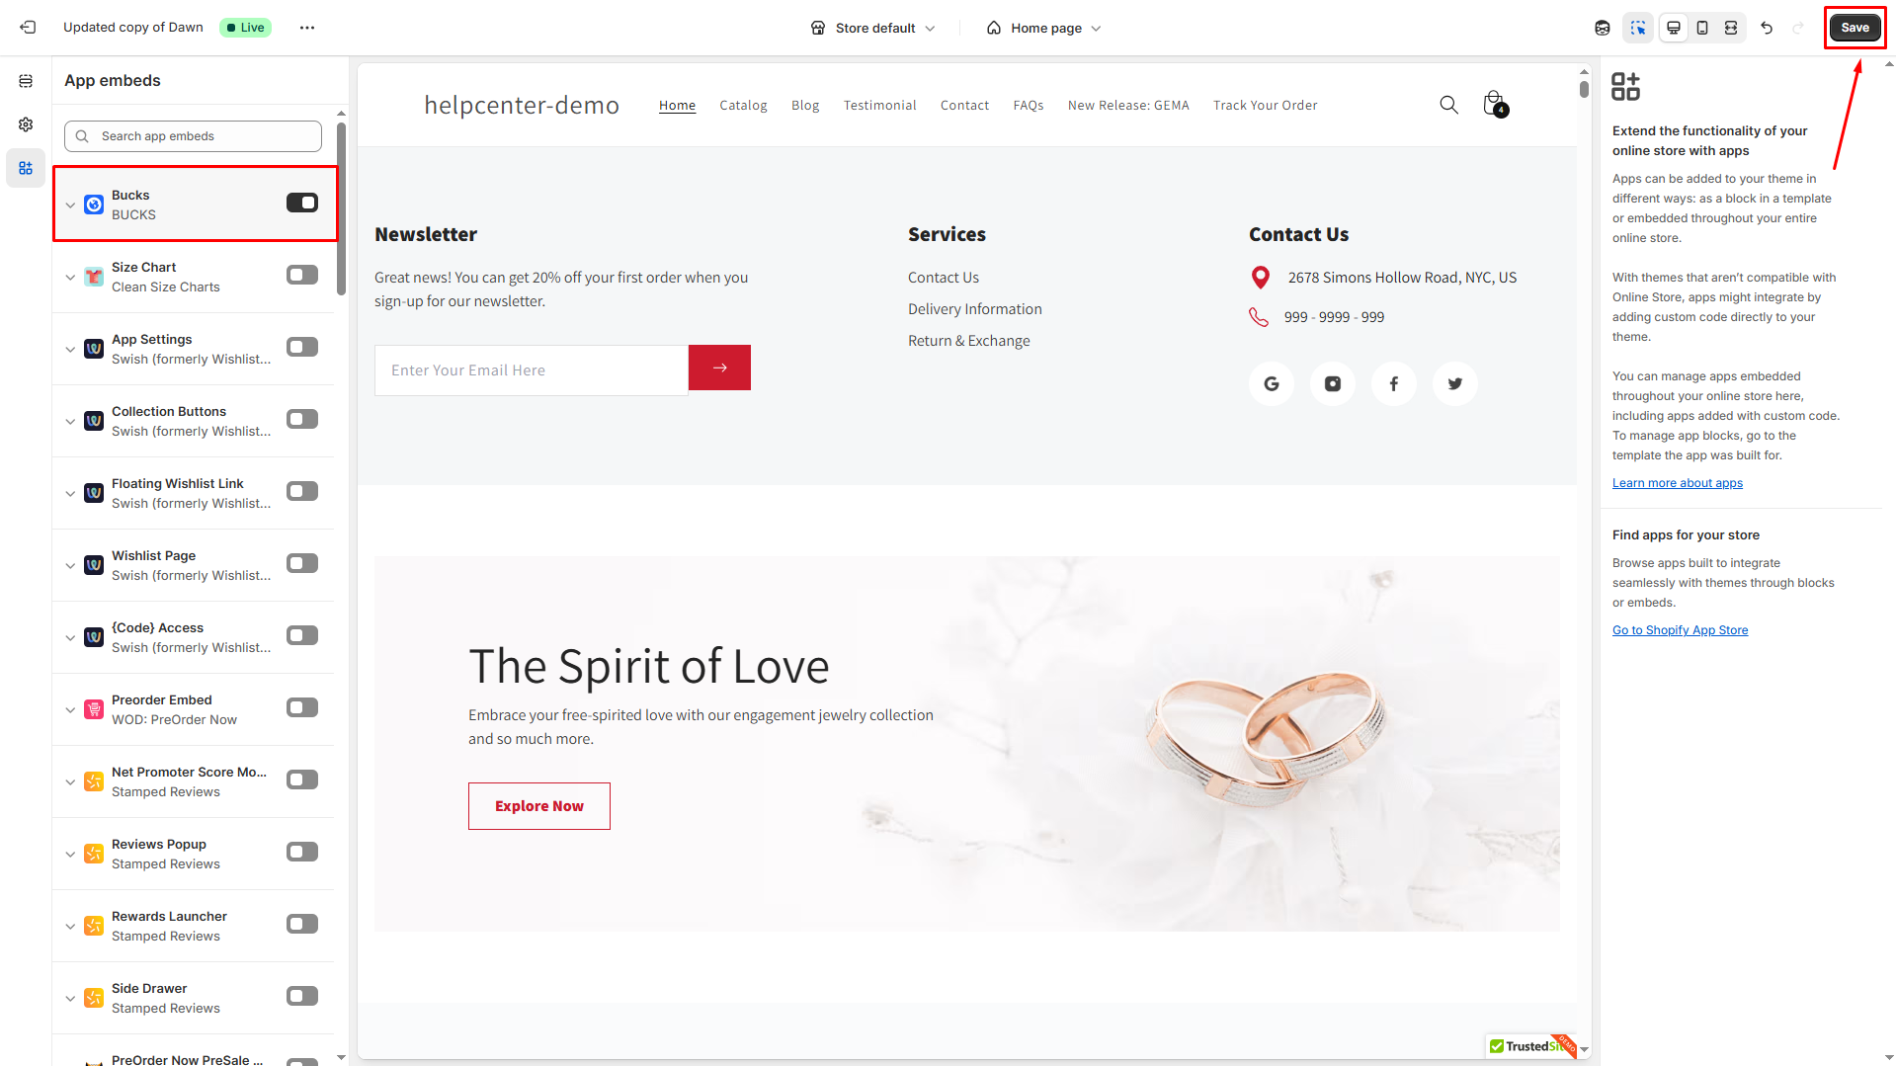The height and width of the screenshot is (1066, 1896).
Task: Expand the Bucks app embed chevron
Action: click(x=70, y=205)
